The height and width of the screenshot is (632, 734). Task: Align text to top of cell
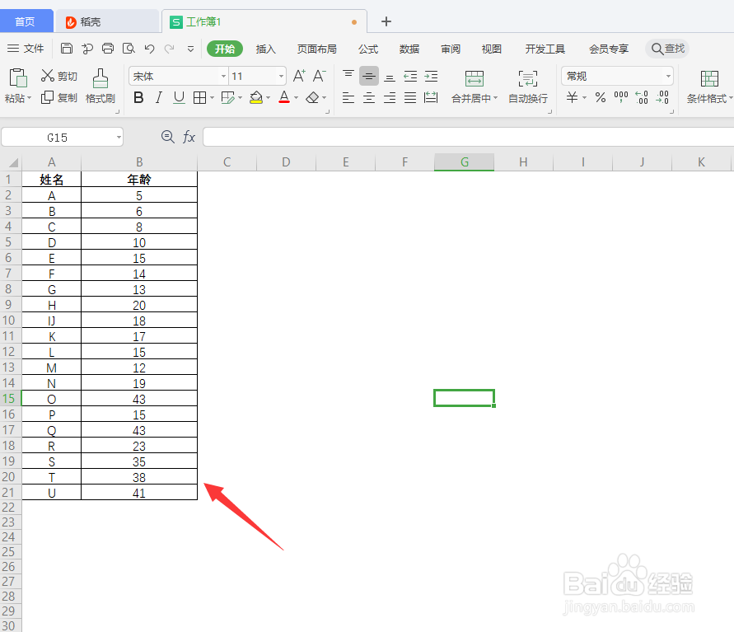coord(348,76)
